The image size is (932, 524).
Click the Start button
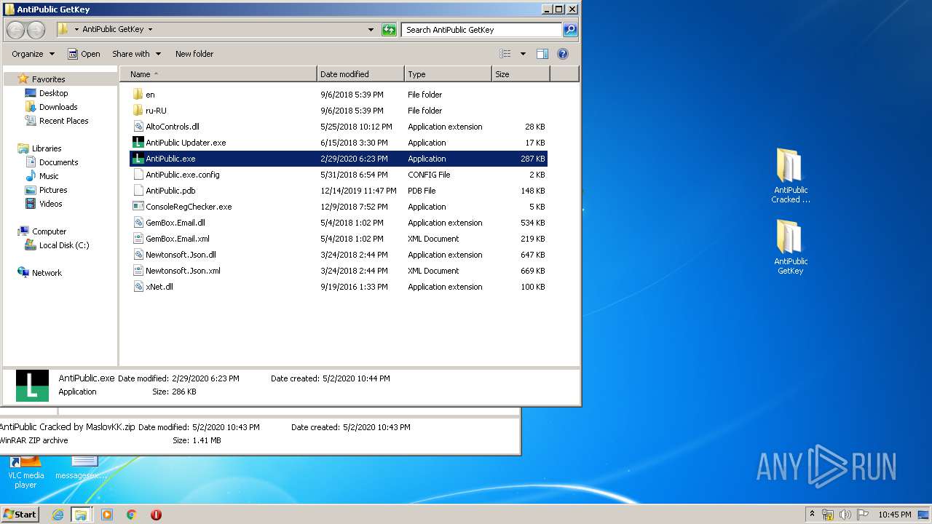[20, 515]
